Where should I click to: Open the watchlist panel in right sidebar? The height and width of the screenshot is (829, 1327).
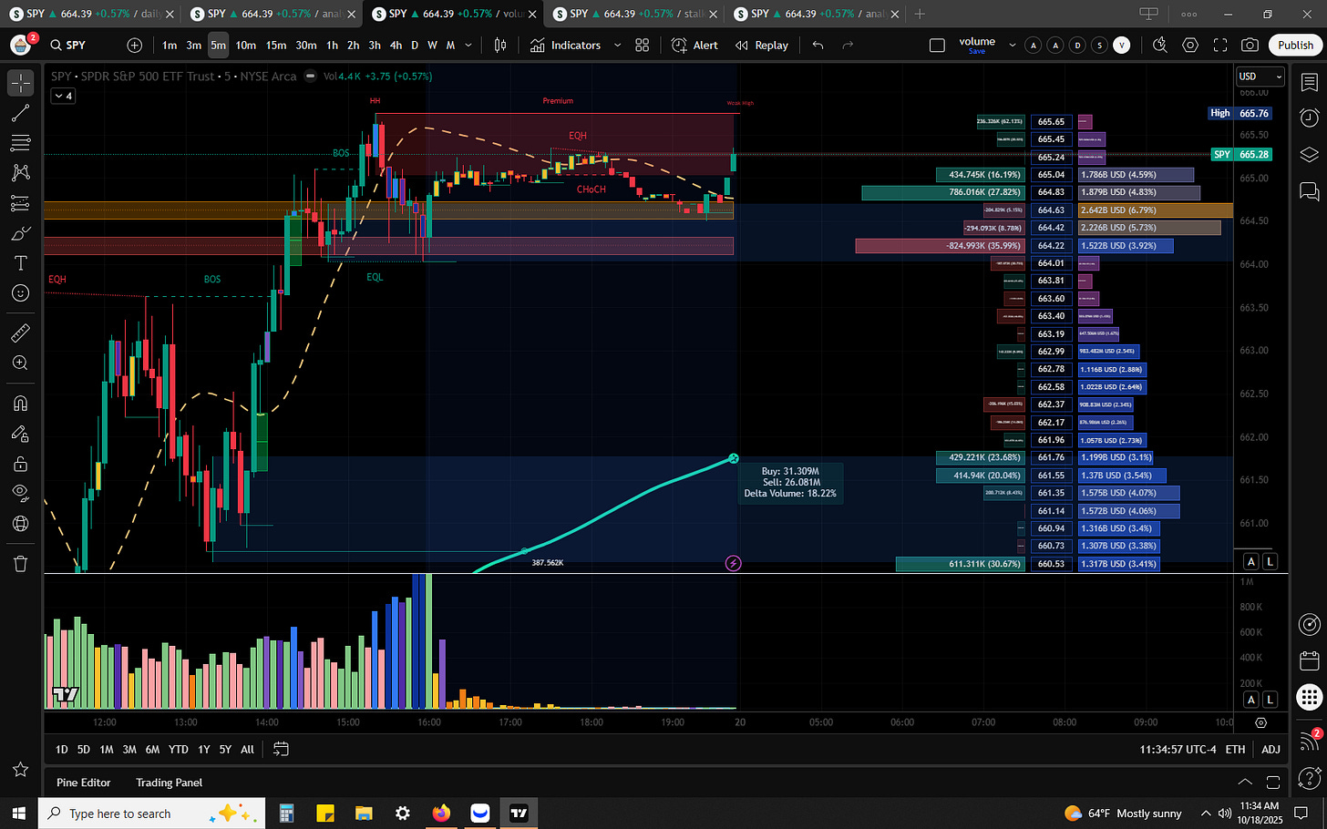click(1309, 83)
